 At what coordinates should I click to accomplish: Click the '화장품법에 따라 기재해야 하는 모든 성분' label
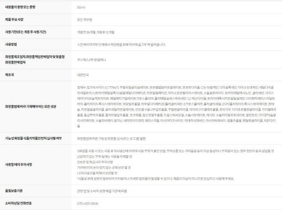click(30, 107)
